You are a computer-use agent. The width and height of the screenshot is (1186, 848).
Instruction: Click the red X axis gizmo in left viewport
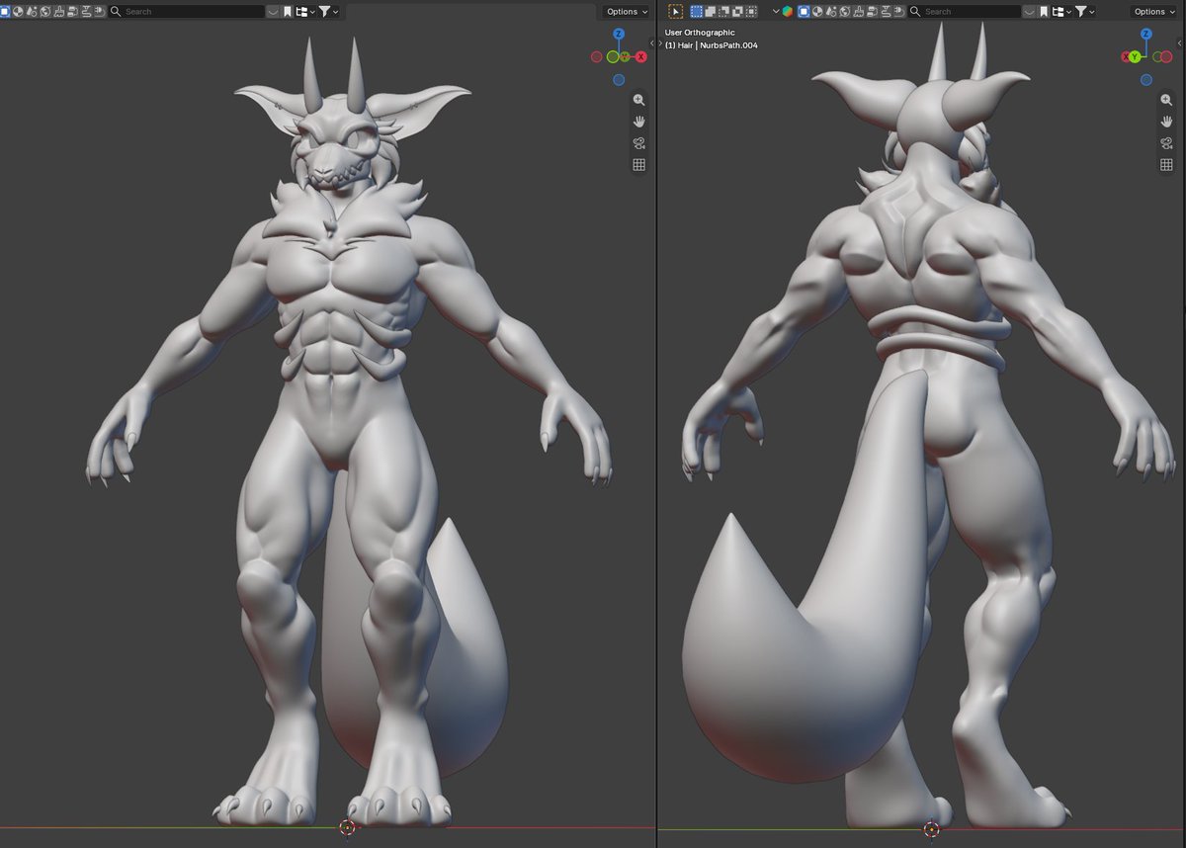(641, 57)
